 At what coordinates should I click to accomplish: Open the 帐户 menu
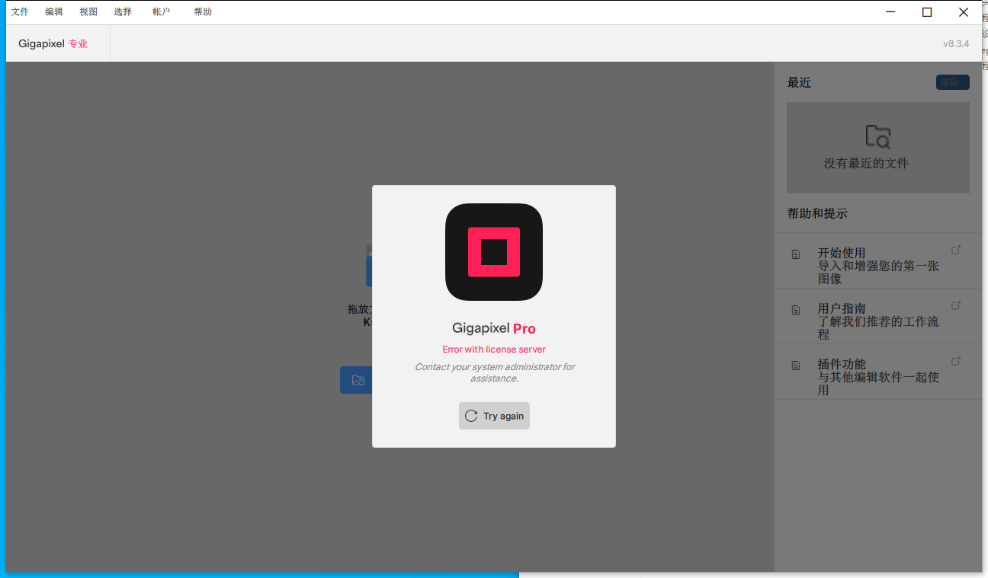tap(161, 12)
